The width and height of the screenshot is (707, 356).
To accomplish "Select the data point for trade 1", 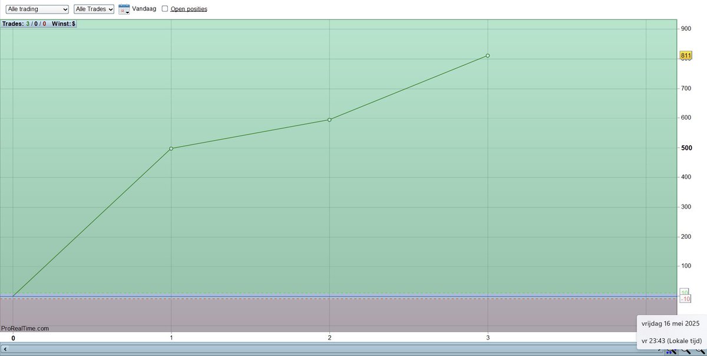I will [x=171, y=149].
